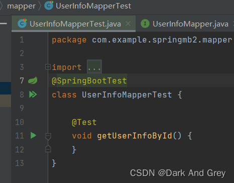The image size is (234, 183).
Task: Click the @SpringBootTest annotation
Action: pyautogui.click(x=89, y=81)
